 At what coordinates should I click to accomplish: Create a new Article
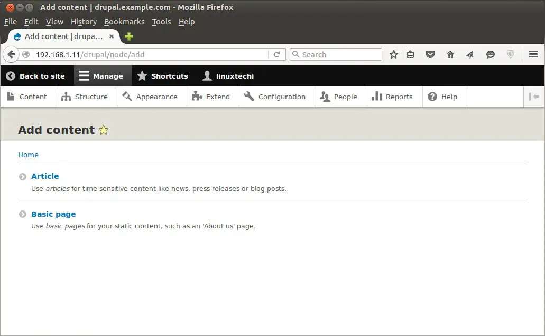coord(45,176)
